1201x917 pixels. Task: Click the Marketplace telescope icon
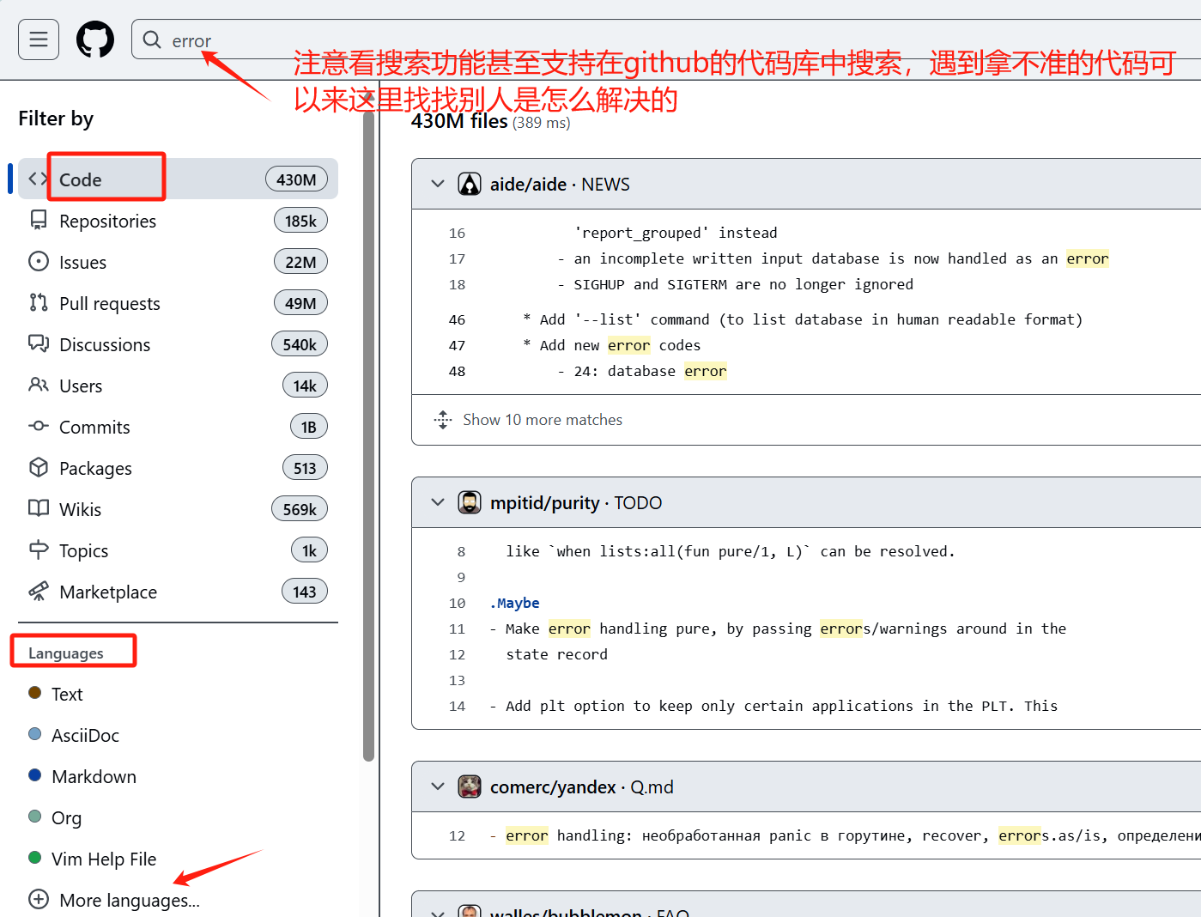[39, 591]
